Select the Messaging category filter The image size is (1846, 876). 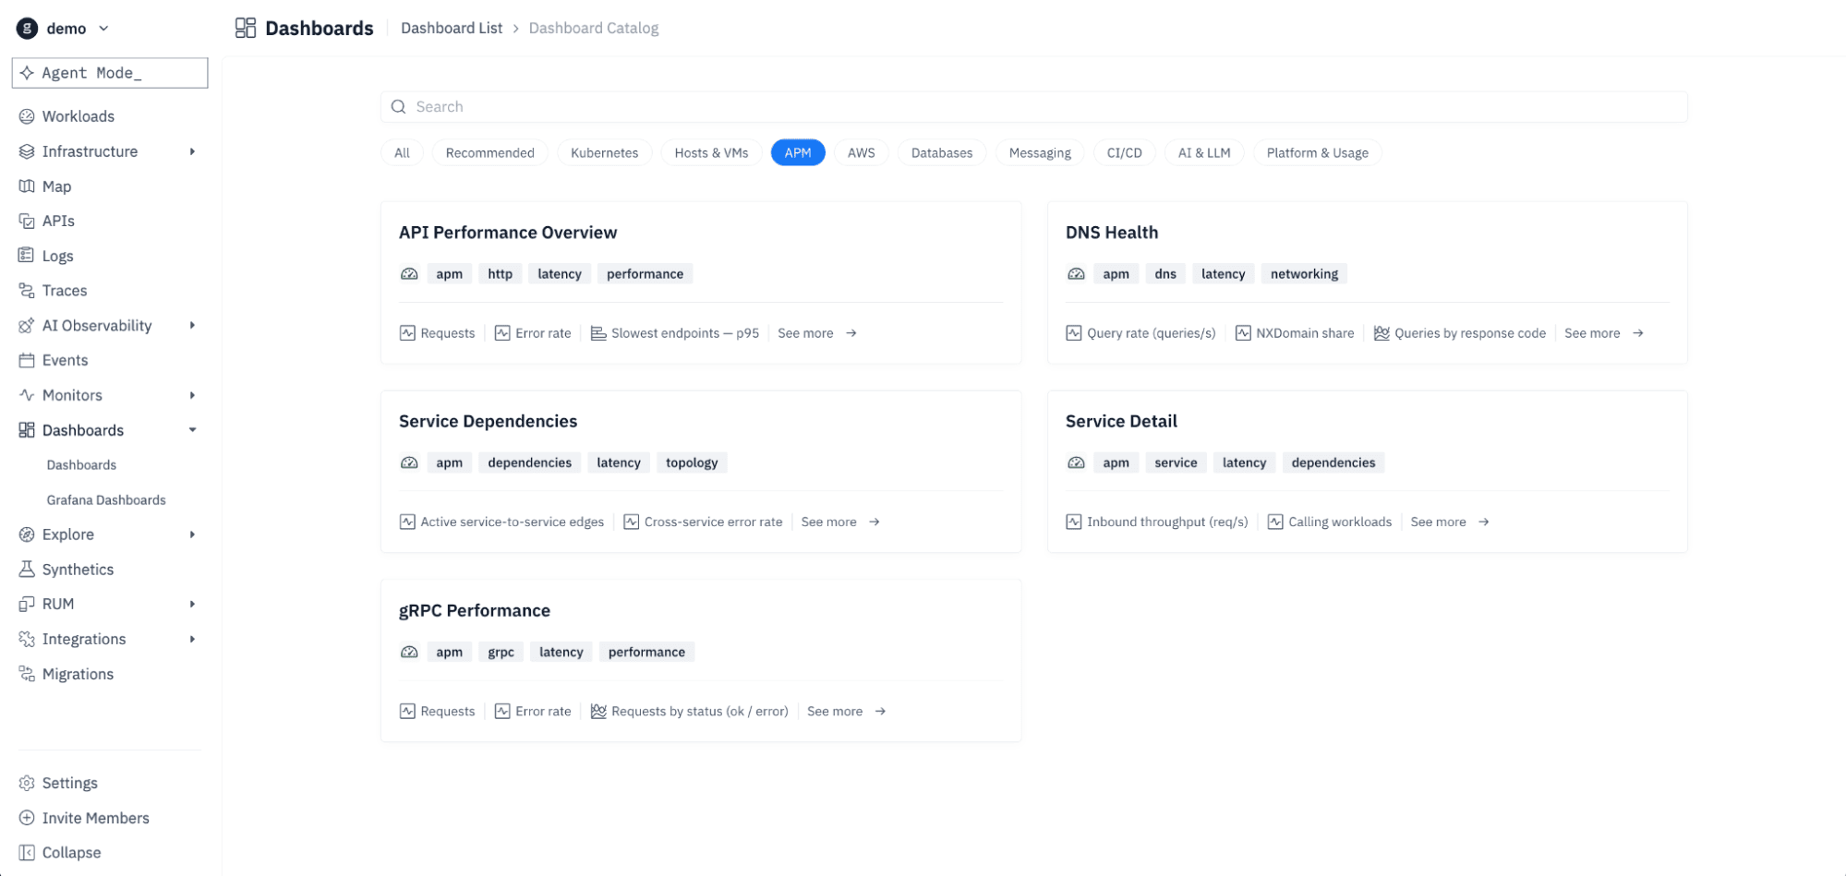(x=1040, y=153)
